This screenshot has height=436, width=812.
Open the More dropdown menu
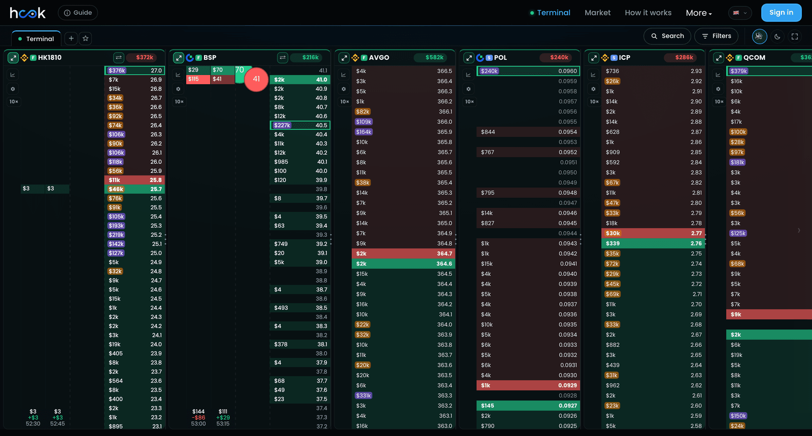pos(699,13)
